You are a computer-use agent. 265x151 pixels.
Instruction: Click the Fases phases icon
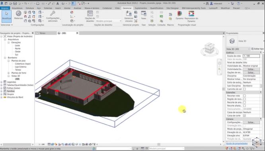coord(144,15)
